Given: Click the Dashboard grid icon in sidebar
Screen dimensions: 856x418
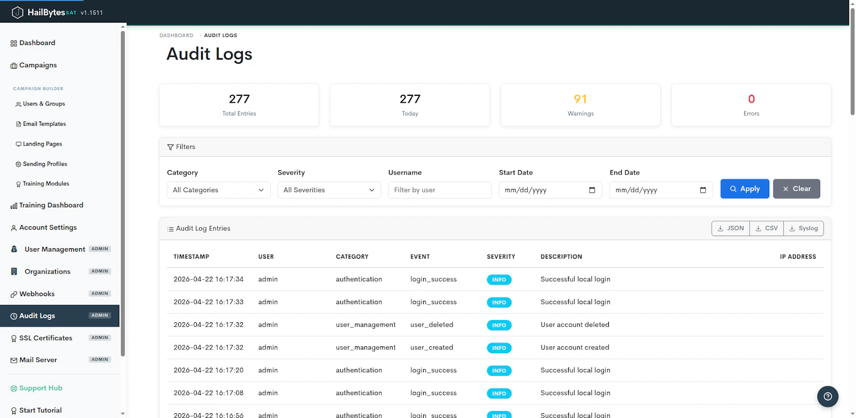Looking at the screenshot, I should coord(14,43).
